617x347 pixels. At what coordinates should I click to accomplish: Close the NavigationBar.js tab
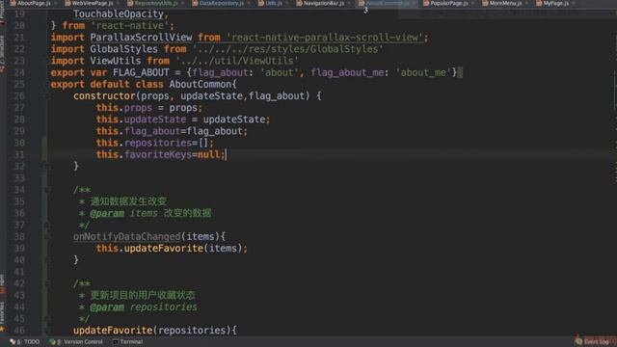349,3
